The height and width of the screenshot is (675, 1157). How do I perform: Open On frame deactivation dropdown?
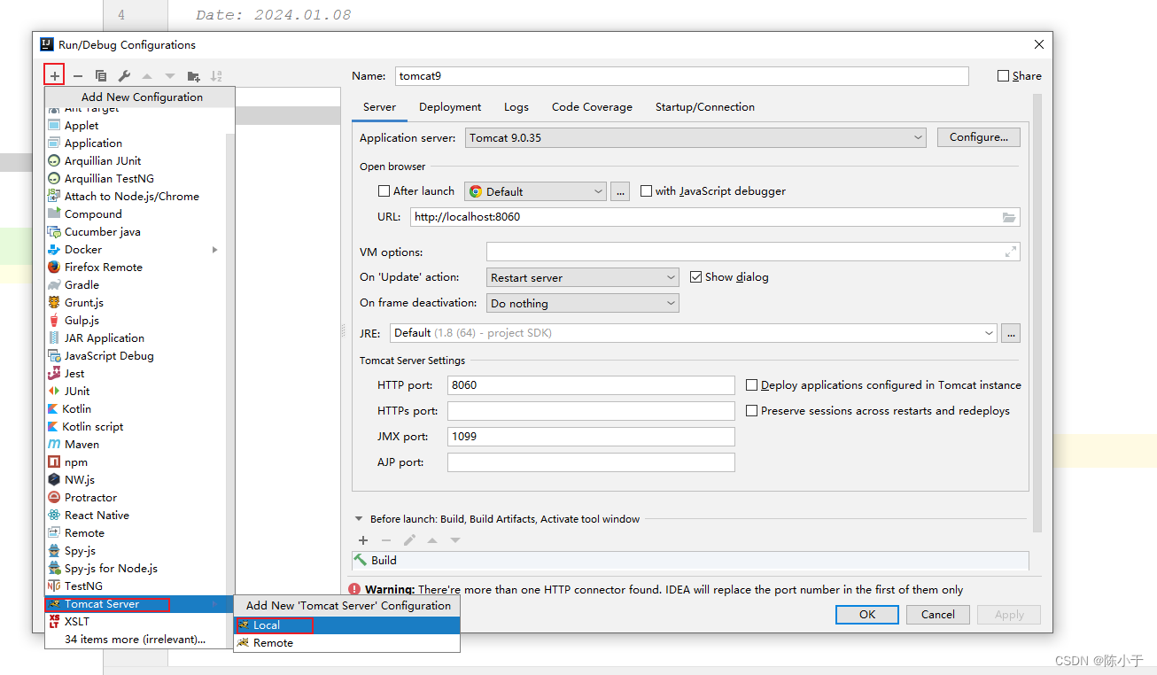coord(583,303)
